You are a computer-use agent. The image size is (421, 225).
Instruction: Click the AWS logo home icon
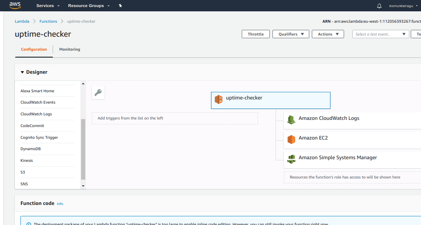15,5
